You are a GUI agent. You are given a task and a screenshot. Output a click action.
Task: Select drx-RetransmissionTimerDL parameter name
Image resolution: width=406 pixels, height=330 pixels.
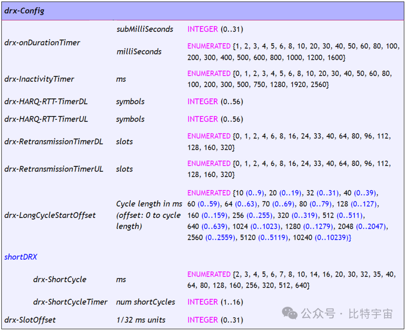[54, 142]
